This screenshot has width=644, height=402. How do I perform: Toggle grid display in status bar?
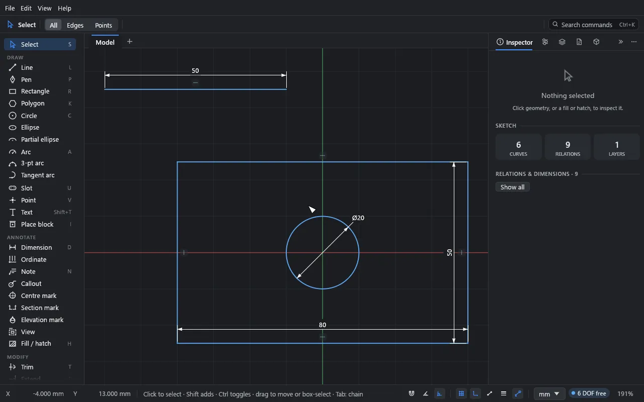coord(461,394)
